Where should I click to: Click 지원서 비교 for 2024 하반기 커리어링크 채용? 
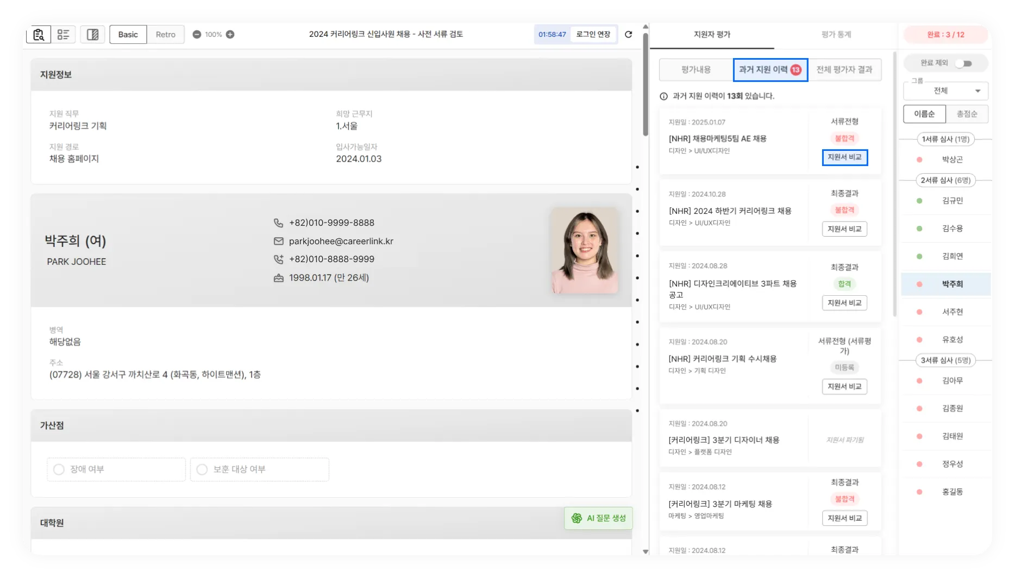click(x=844, y=229)
